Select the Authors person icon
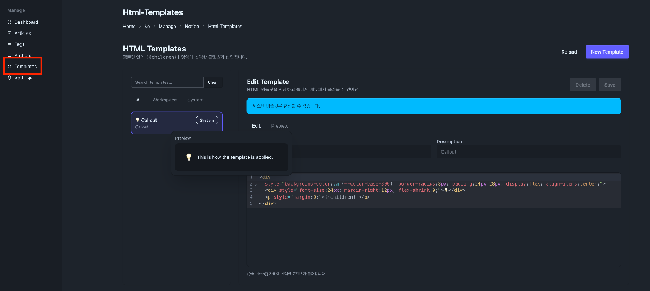 point(9,55)
